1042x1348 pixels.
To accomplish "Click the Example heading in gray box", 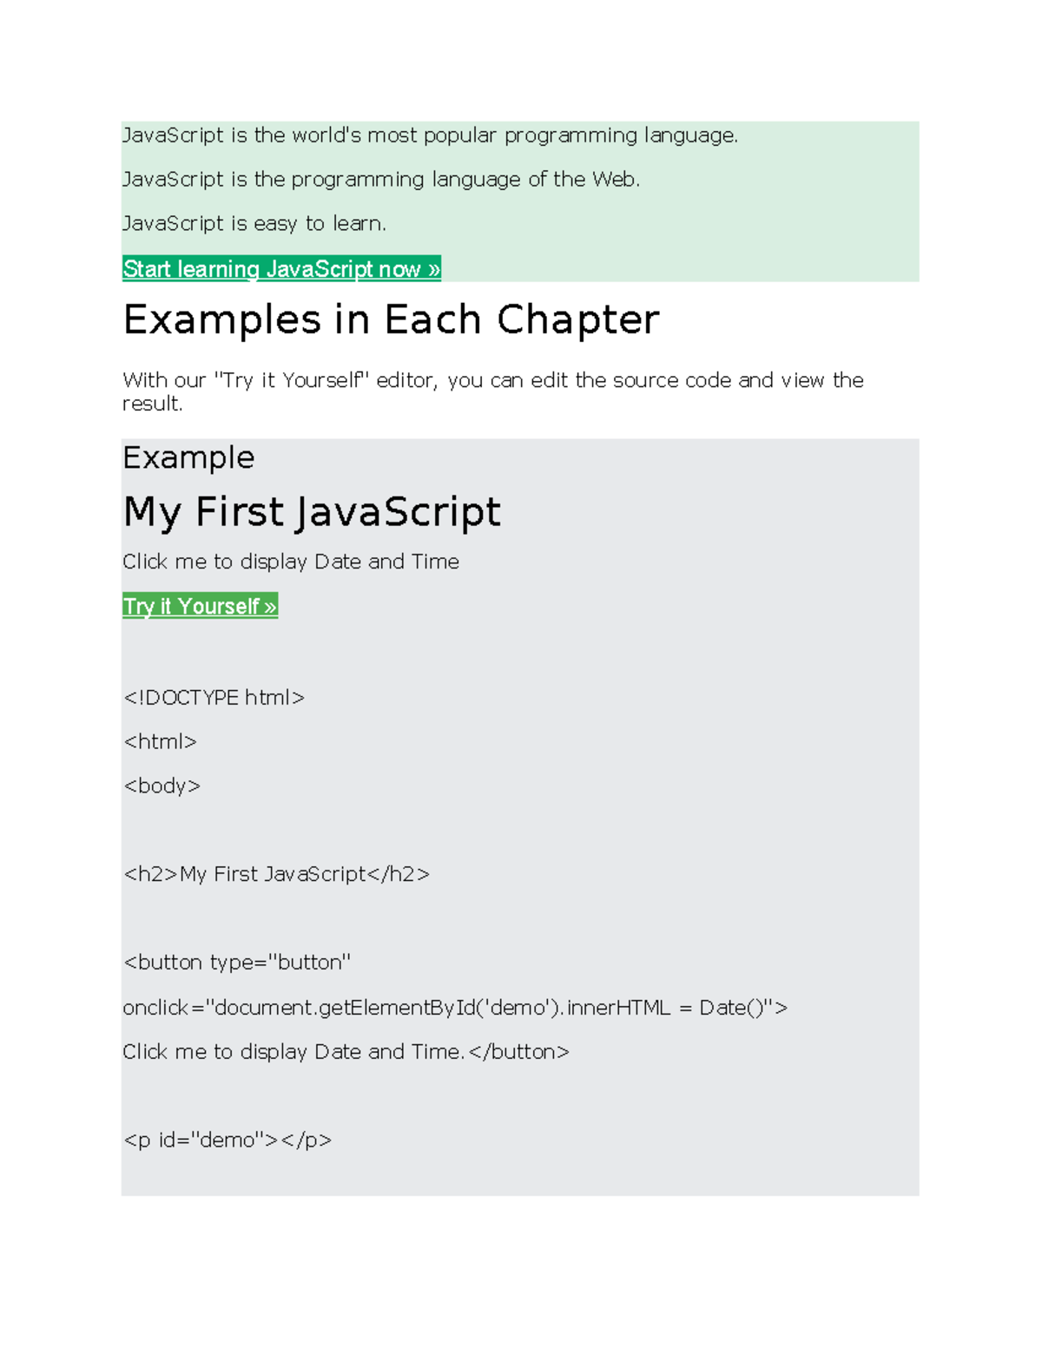I will coord(188,457).
